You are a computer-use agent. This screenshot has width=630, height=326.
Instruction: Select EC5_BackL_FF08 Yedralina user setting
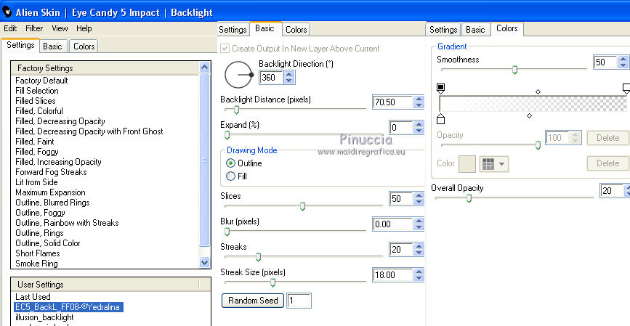tap(69, 307)
